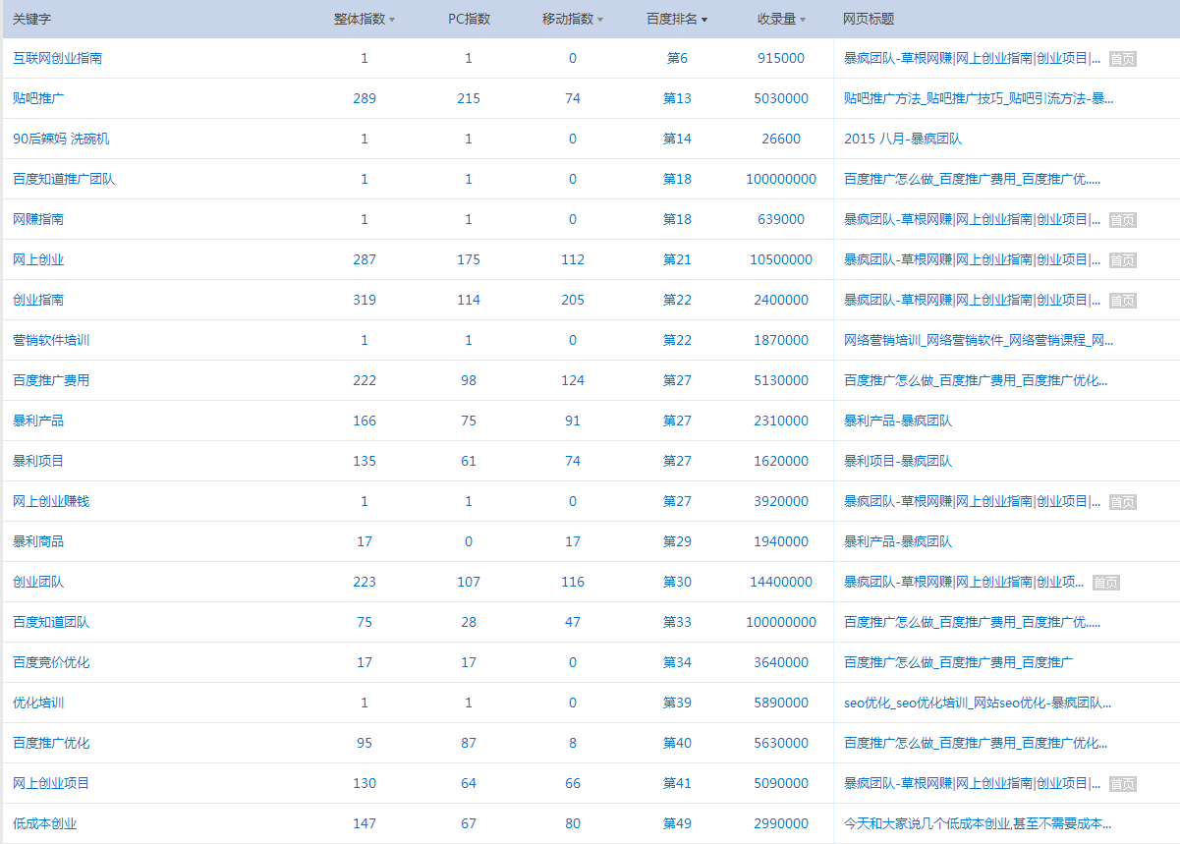Screen dimensions: 1180x844
Task: Click PC指数 value 215 for 贴吧推广
Action: [469, 98]
